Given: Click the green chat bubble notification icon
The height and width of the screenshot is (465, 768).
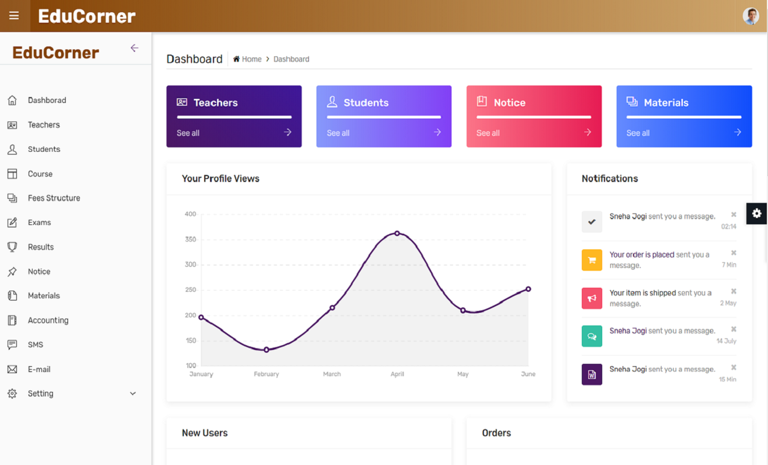Looking at the screenshot, I should pyautogui.click(x=592, y=337).
